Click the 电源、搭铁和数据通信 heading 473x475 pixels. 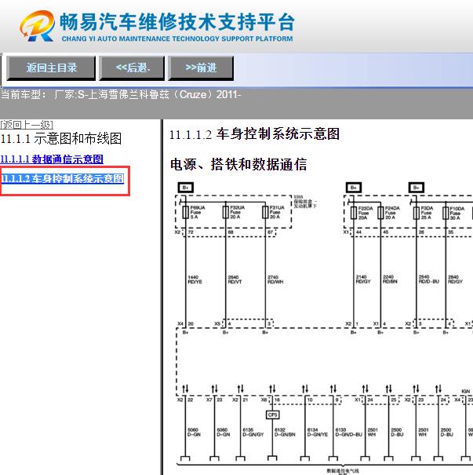[x=238, y=165]
